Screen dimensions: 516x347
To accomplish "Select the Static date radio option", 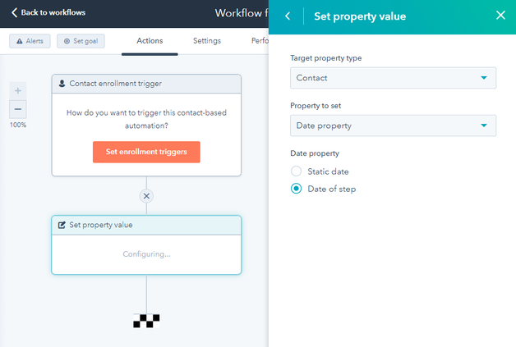I will [x=296, y=171].
